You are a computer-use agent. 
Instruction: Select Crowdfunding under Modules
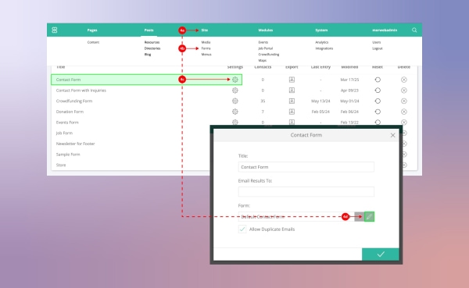[269, 55]
